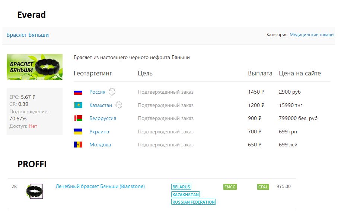This screenshot has height=214, width=338.
Task: Click the red Нет access status
Action: pyautogui.click(x=33, y=126)
